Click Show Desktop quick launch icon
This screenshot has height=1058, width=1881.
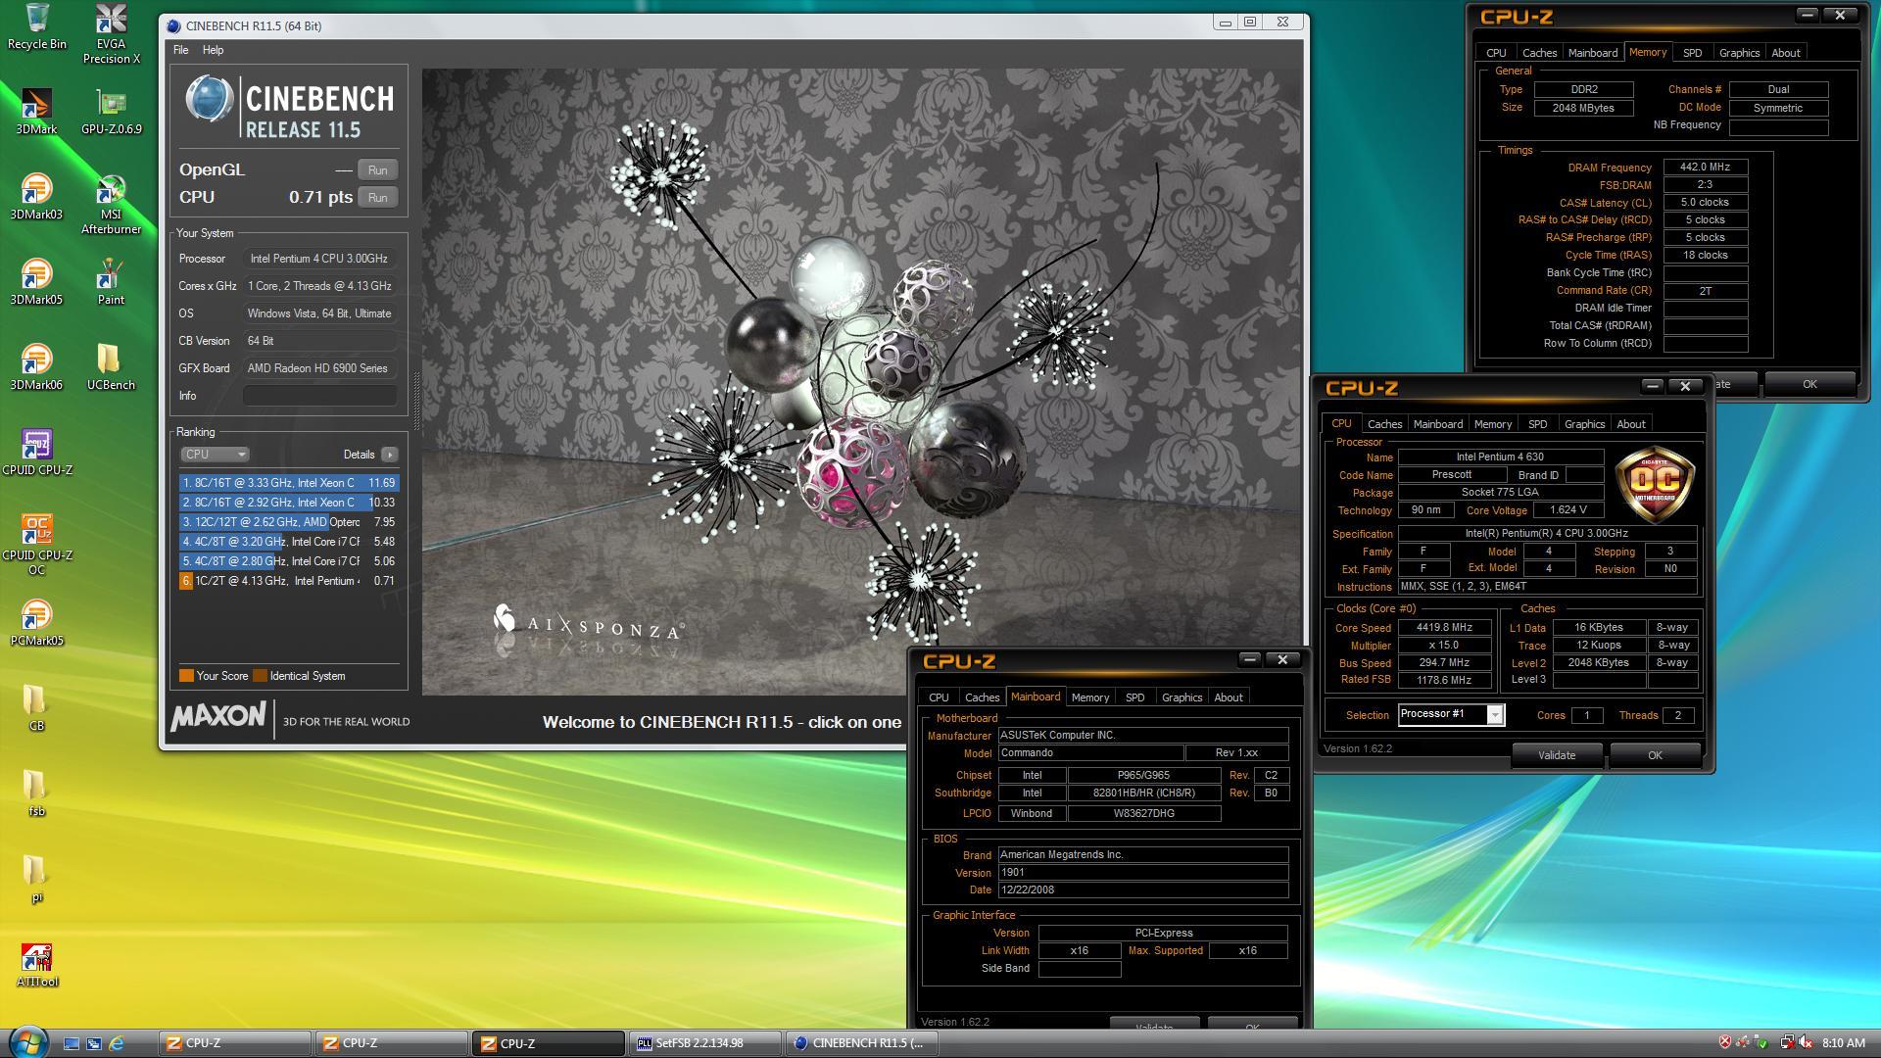72,1043
